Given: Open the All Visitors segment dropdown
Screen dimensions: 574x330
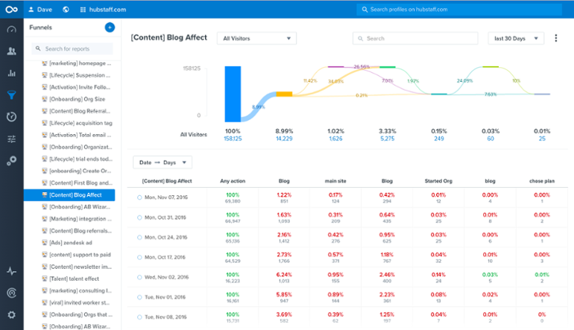Looking at the screenshot, I should point(256,39).
